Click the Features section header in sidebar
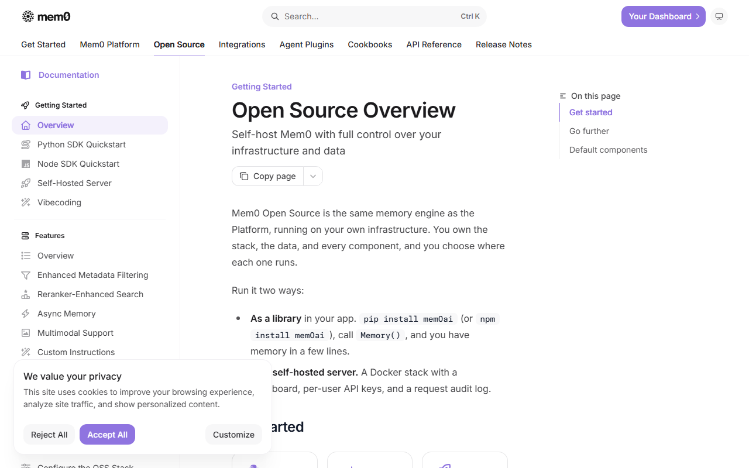 tap(50, 236)
